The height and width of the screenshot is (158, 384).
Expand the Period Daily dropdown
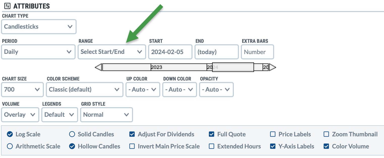click(38, 52)
